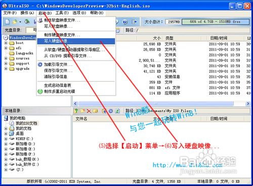Choose 写入硬盘映像... menu entry
Viewport: 253px width, 186px height.
pyautogui.click(x=76, y=41)
